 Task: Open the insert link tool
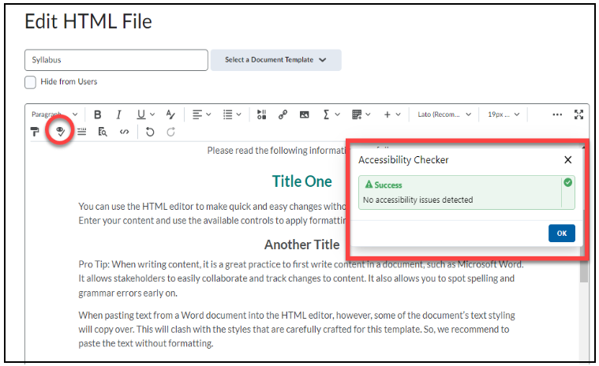coord(283,115)
